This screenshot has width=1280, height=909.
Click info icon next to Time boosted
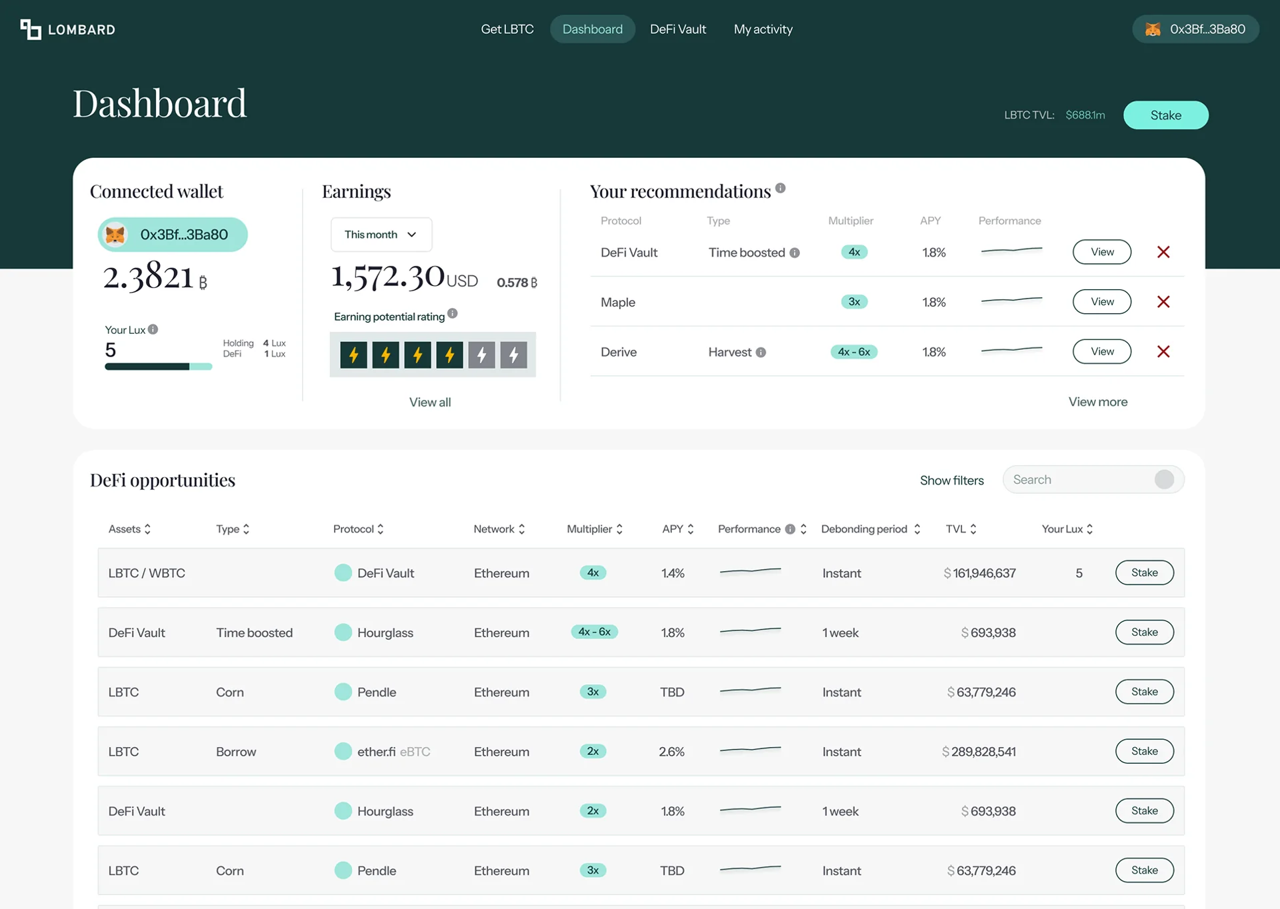(795, 253)
